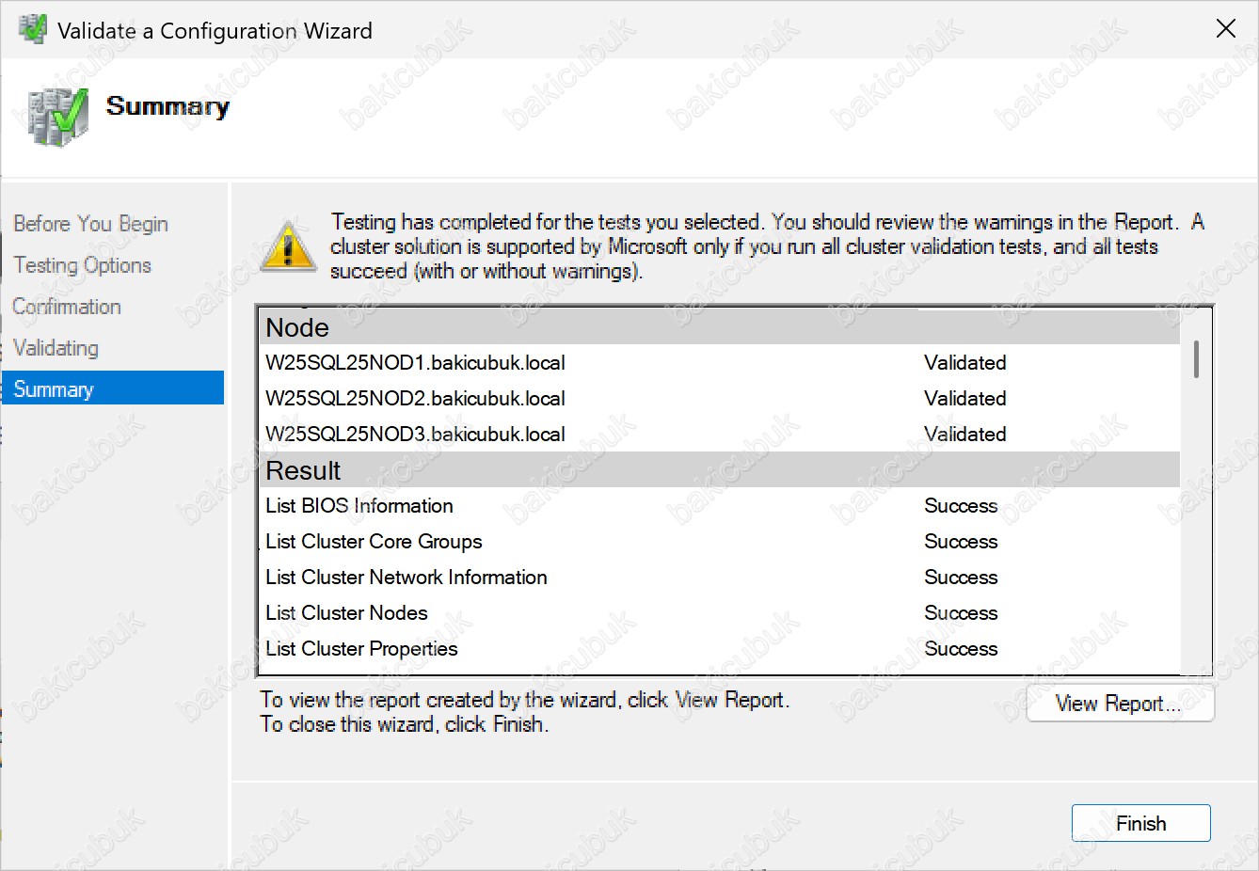1259x871 pixels.
Task: Click the W25SQL25NOD3.bakicubuk.local node entry
Action: point(415,435)
